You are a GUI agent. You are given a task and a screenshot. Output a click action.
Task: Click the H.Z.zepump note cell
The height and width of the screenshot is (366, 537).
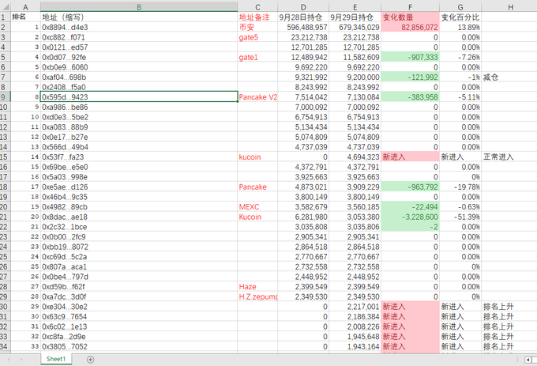(x=257, y=296)
